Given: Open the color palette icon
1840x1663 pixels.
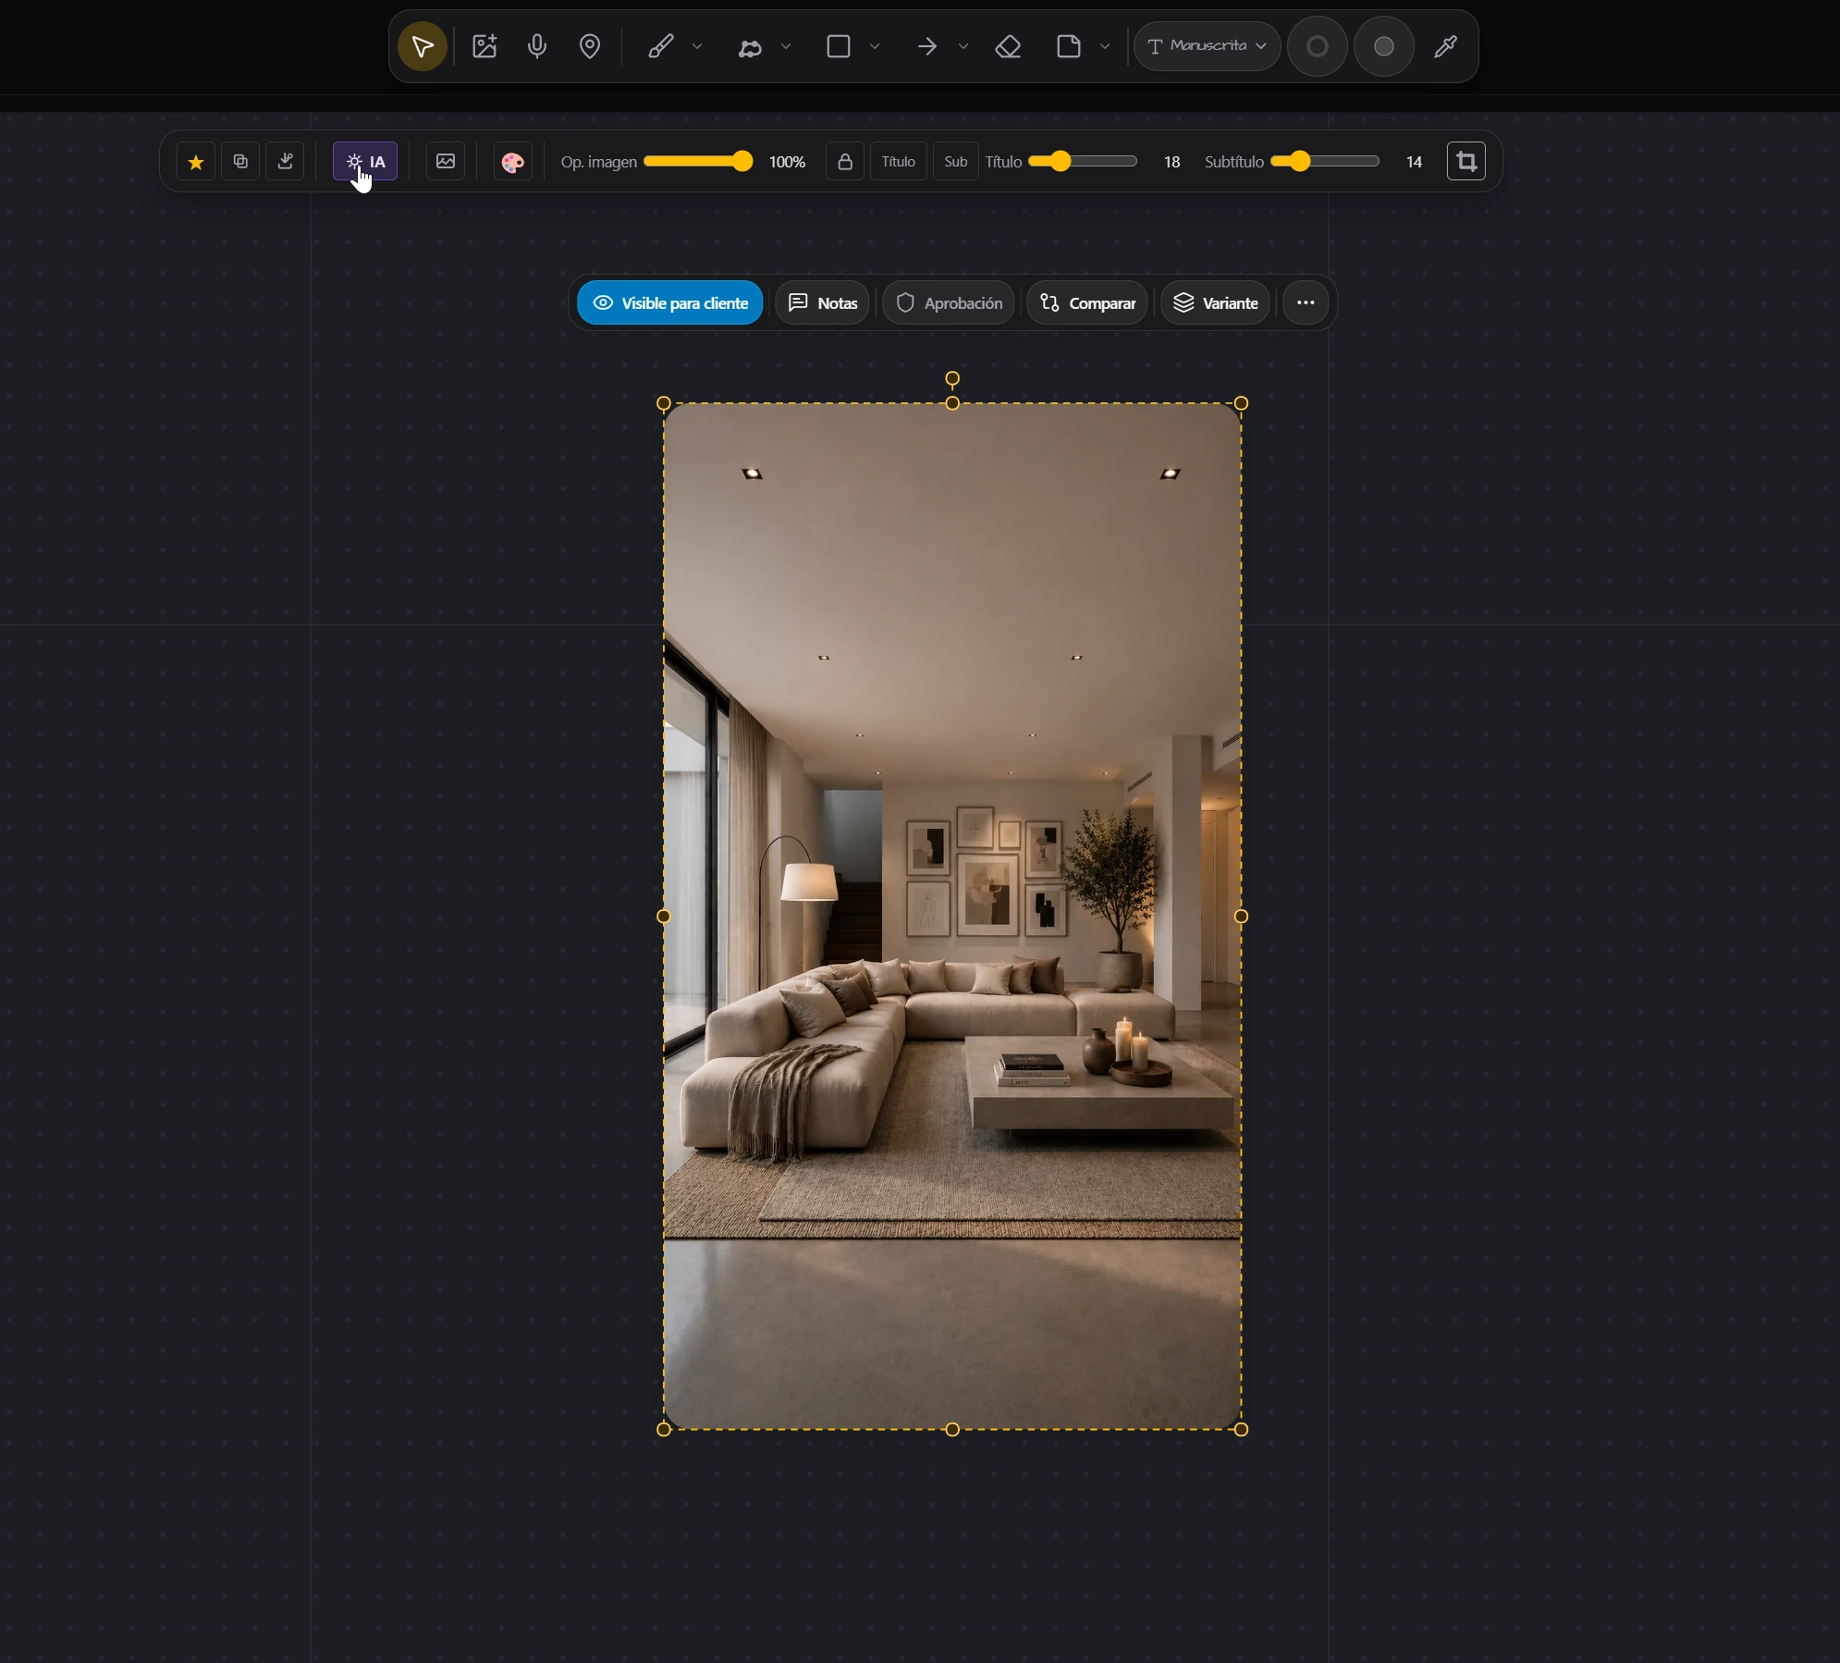Looking at the screenshot, I should click(512, 162).
